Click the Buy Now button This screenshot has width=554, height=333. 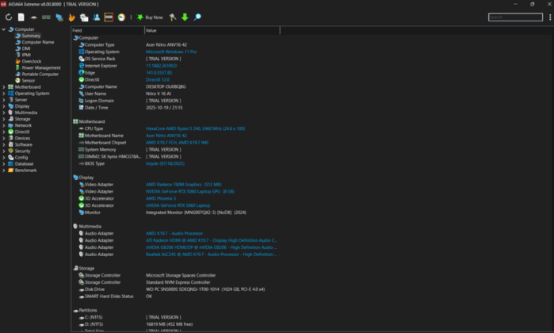(150, 17)
